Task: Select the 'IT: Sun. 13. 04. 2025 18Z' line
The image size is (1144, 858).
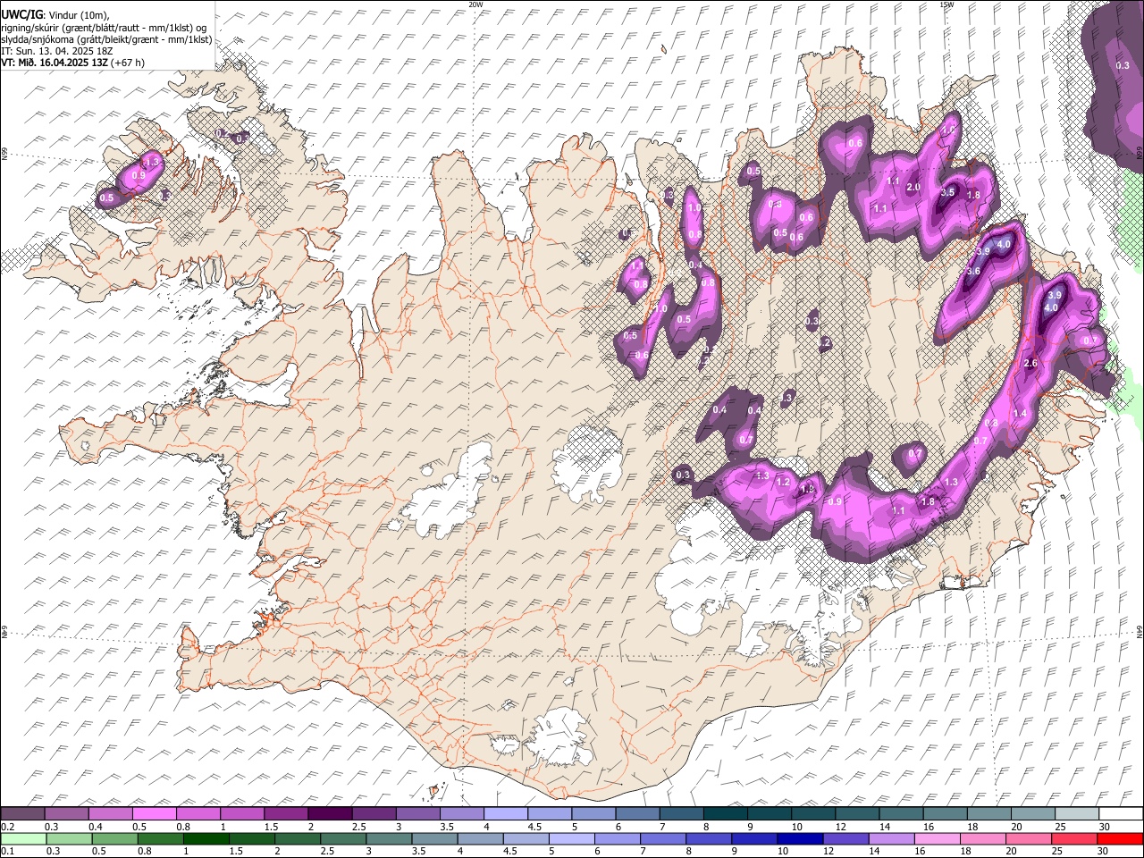Action: point(56,51)
